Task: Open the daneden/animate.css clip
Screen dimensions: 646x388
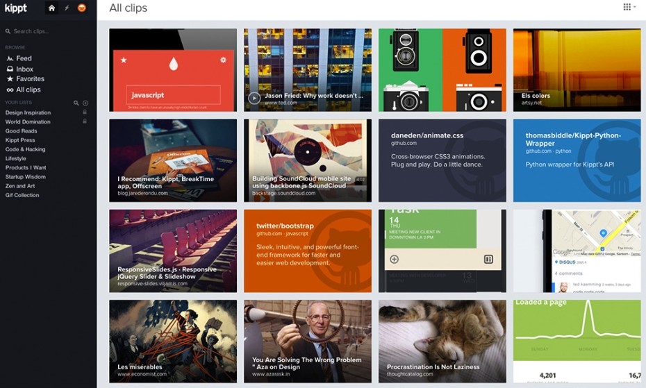Action: (442, 160)
